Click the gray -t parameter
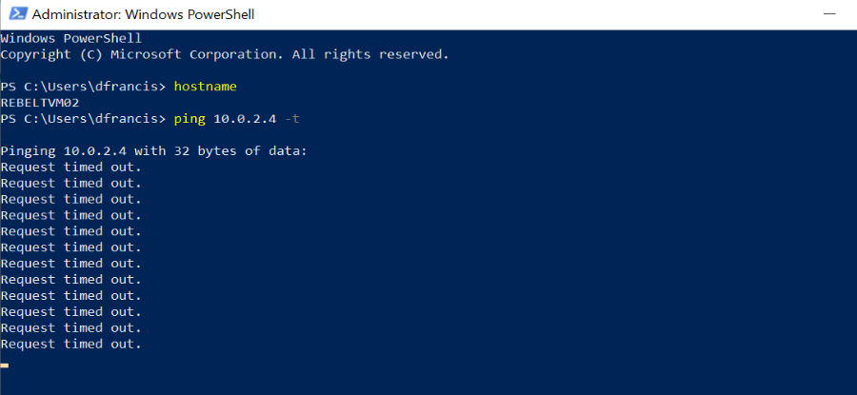This screenshot has width=857, height=395. tap(292, 119)
